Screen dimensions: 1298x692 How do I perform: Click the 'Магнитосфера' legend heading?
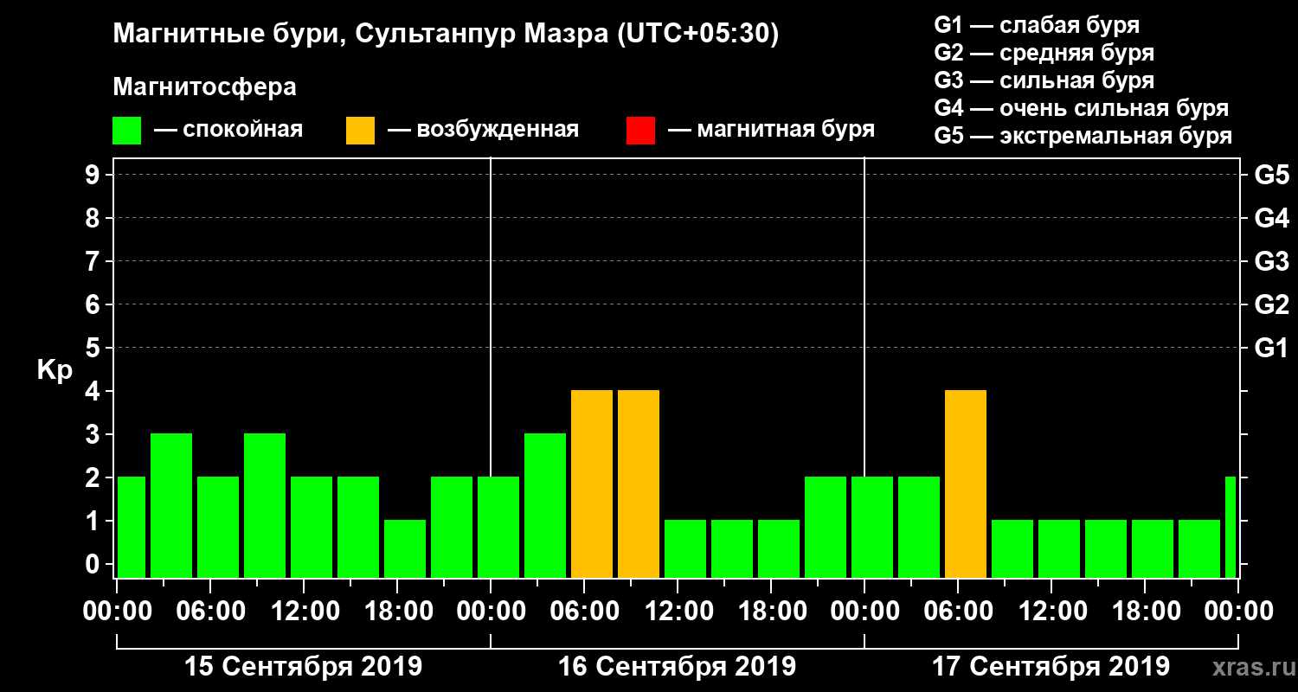(x=205, y=87)
